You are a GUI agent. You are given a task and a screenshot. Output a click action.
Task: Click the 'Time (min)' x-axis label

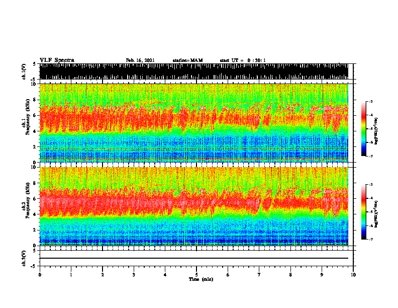[201, 279]
